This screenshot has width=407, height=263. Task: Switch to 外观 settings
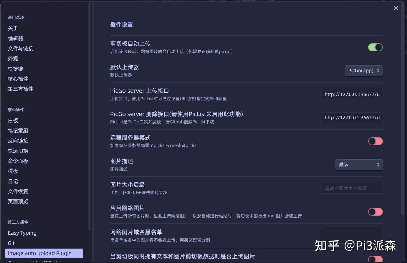pyautogui.click(x=12, y=59)
